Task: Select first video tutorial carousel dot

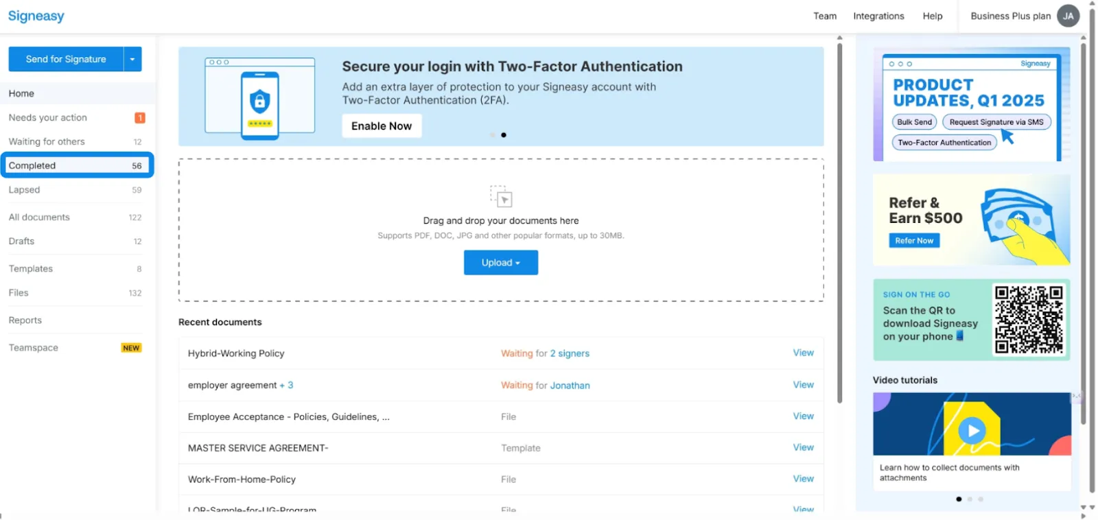Action: [x=959, y=499]
